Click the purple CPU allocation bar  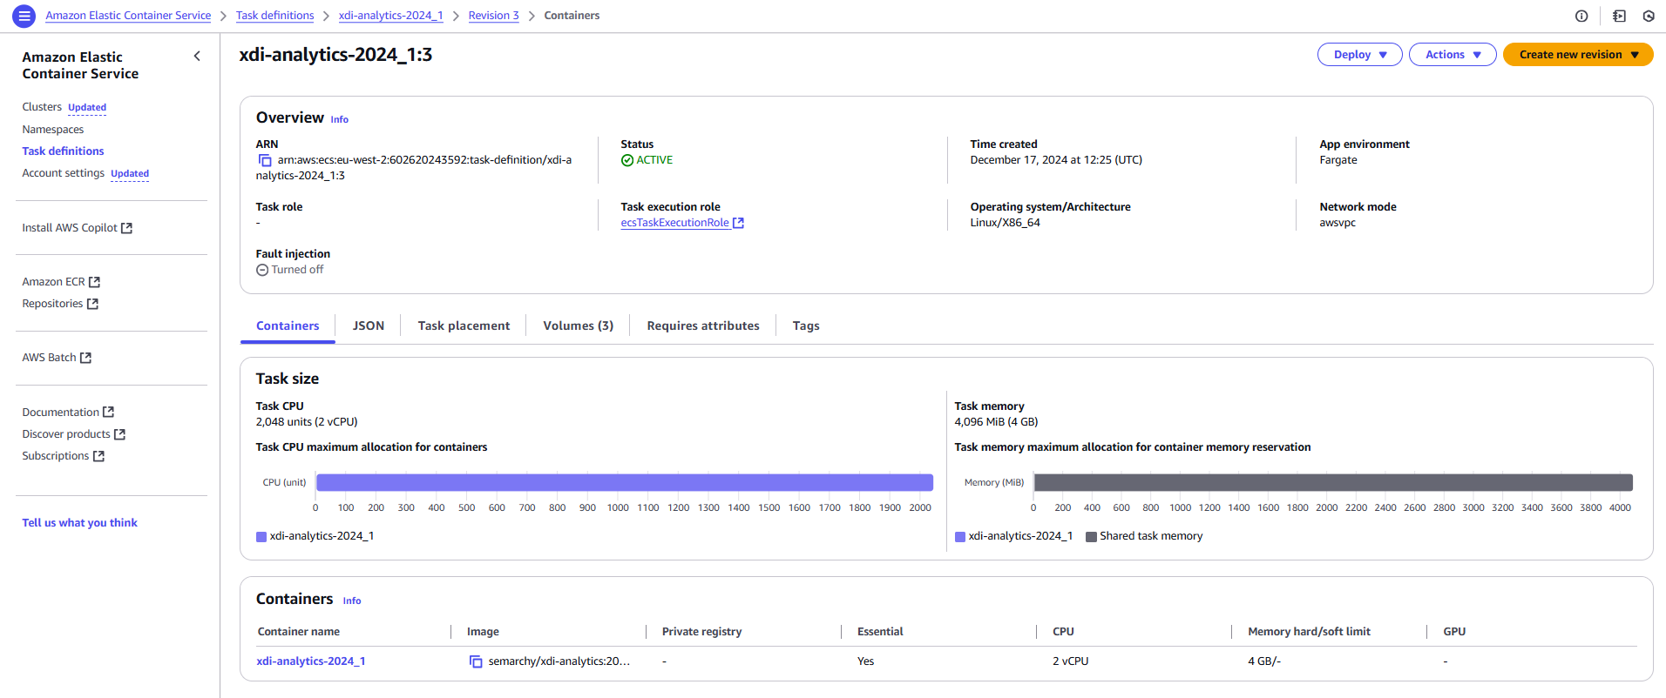pos(624,482)
